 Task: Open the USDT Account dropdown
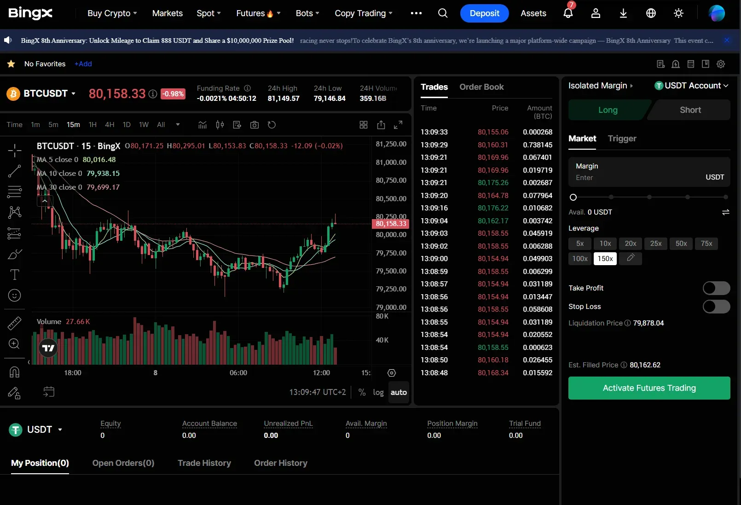tap(691, 86)
